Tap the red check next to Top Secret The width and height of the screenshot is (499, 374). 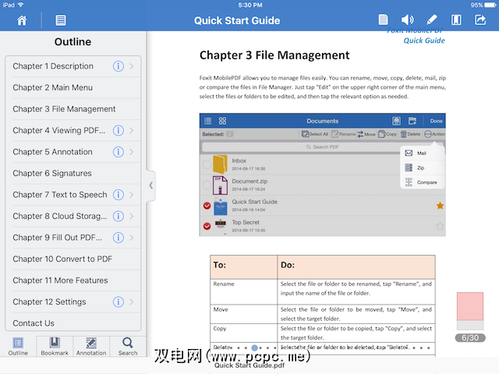(x=207, y=226)
